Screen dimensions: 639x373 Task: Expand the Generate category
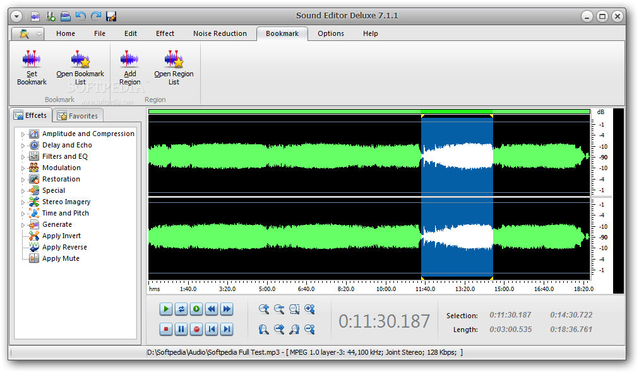[x=23, y=225]
